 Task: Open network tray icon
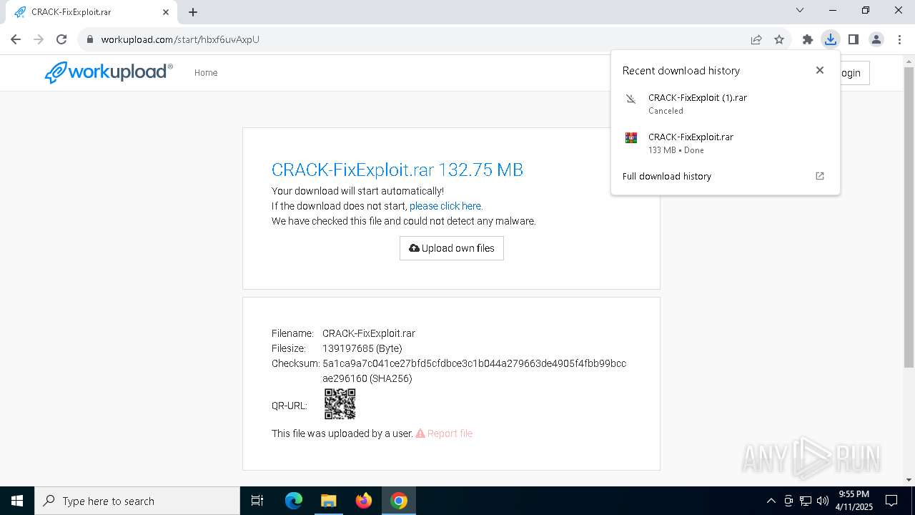[806, 501]
